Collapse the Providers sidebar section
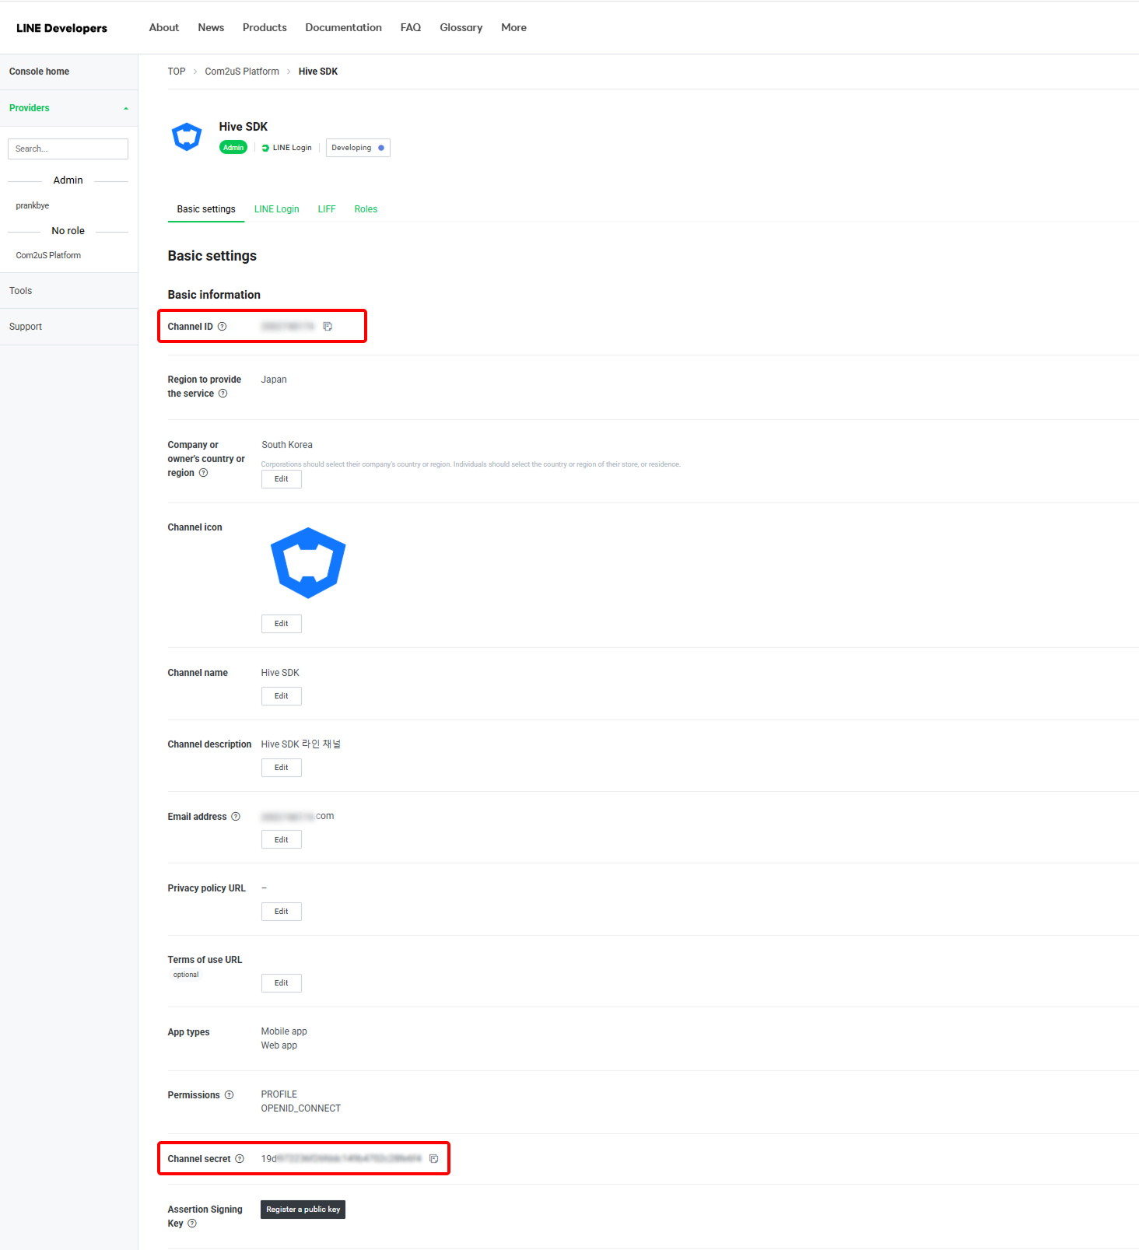 125,108
